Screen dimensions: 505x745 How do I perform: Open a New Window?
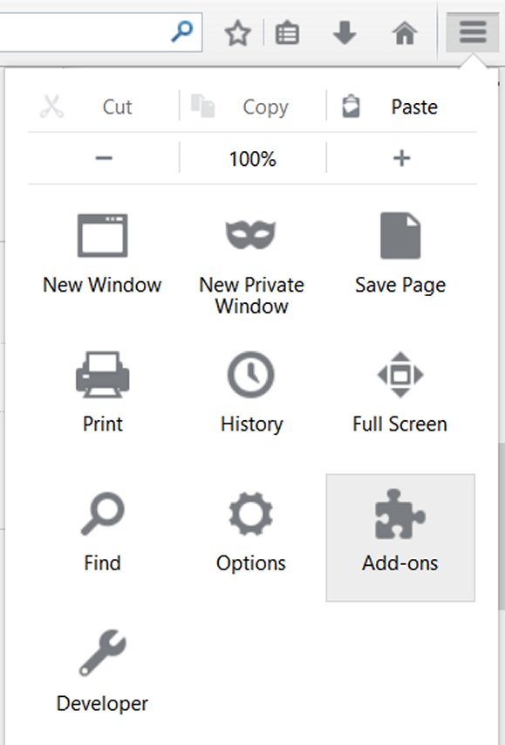click(103, 254)
